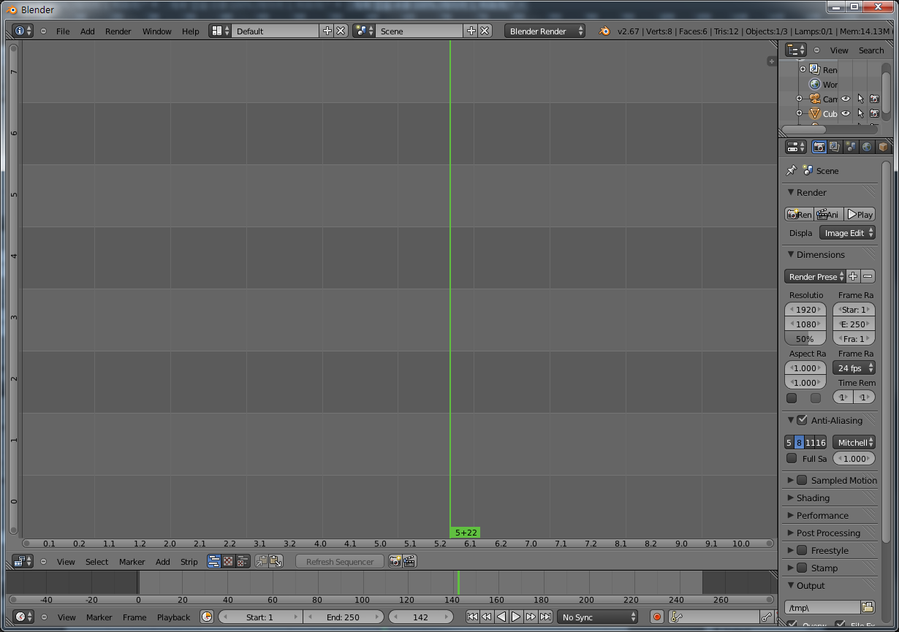The width and height of the screenshot is (899, 632).
Task: Switch to the Scene properties tab
Action: (x=851, y=147)
